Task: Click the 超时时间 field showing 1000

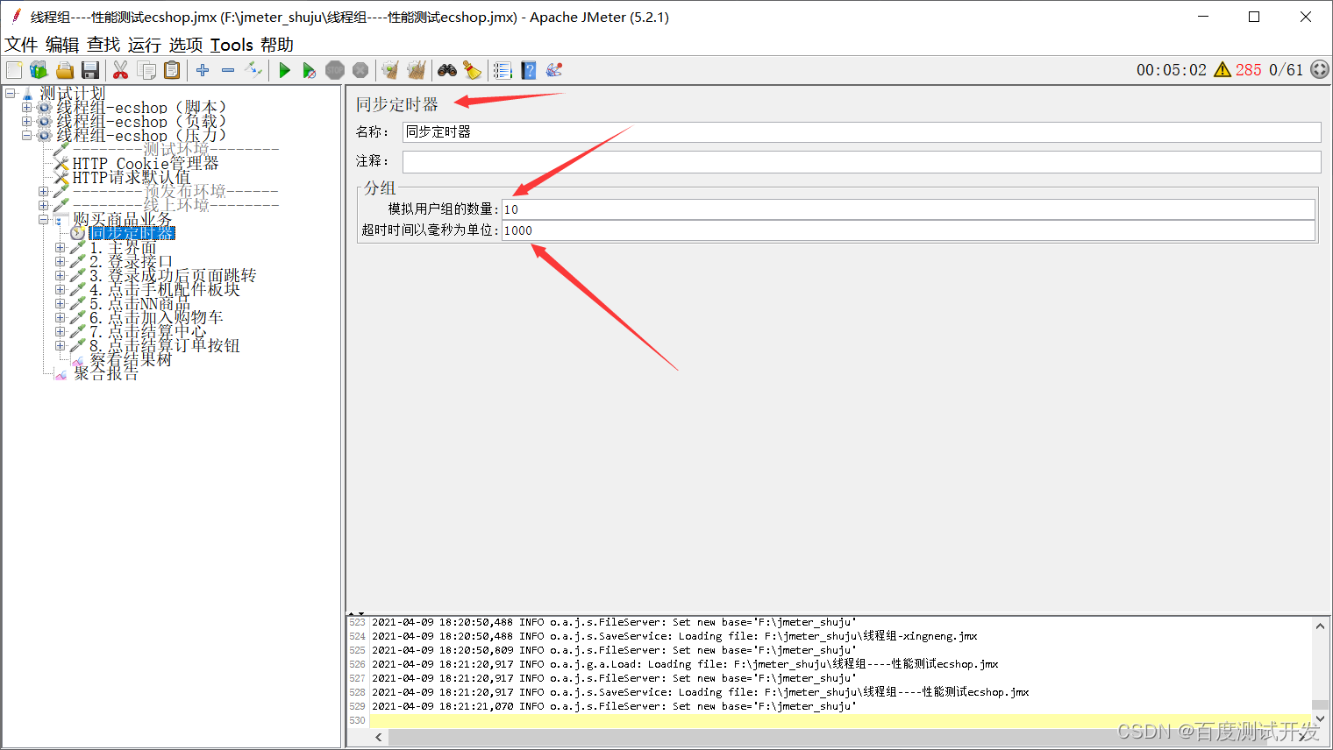Action: 908,230
